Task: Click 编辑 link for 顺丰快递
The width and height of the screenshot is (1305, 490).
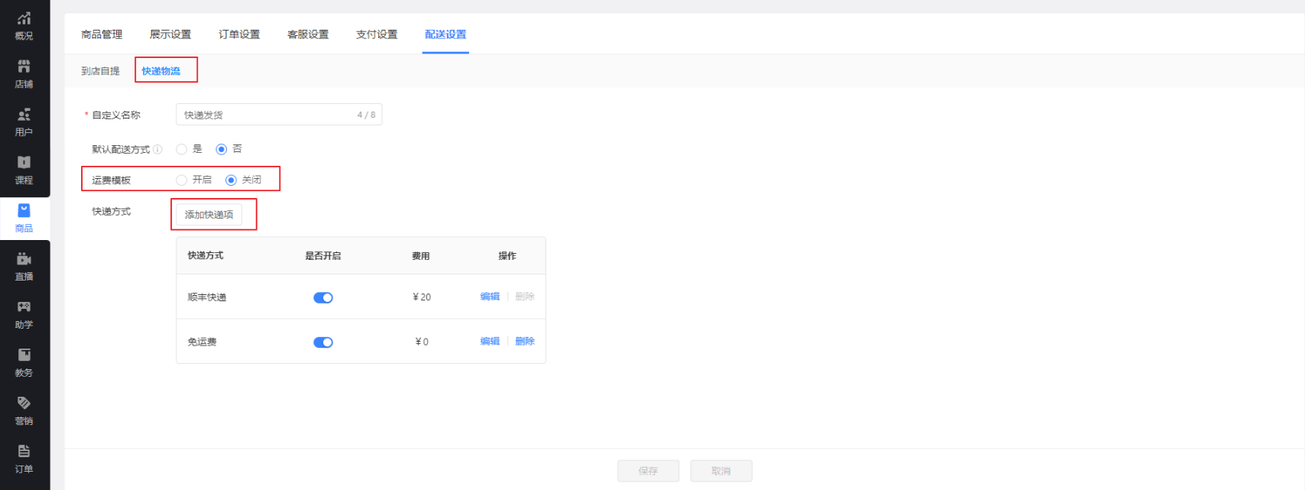Action: click(x=490, y=297)
